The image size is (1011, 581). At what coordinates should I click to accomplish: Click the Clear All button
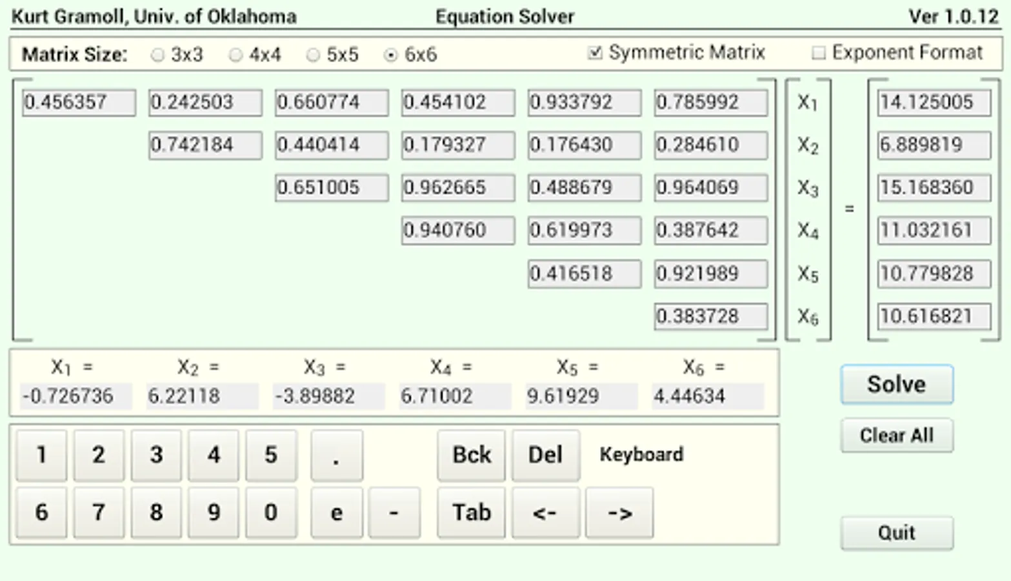click(x=897, y=436)
